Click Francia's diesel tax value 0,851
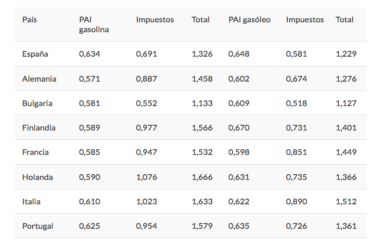Viewport: 385px width, 247px height. tap(297, 152)
